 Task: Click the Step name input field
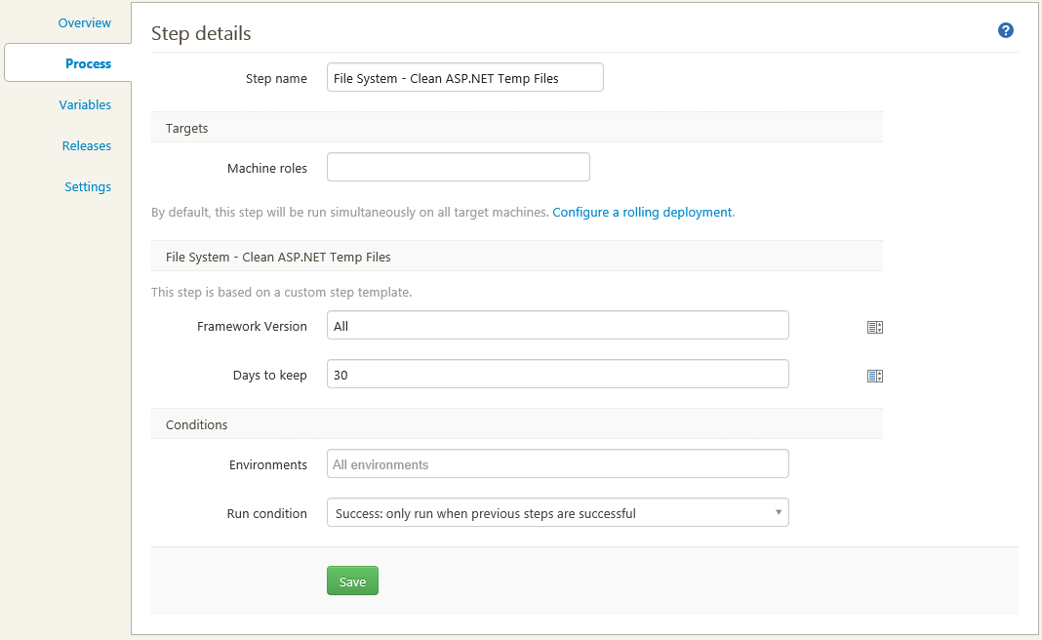coord(464,77)
